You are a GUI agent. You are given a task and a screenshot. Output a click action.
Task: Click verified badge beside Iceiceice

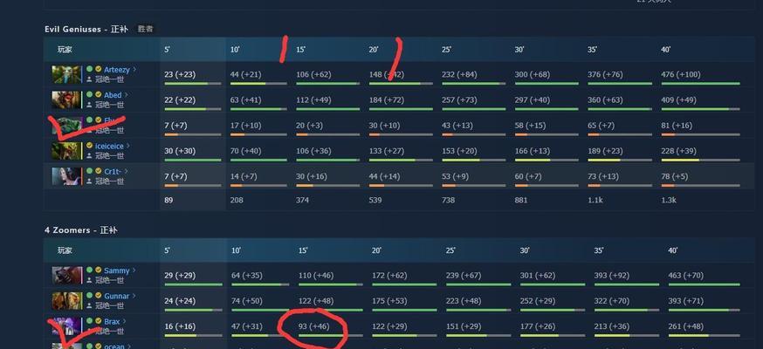(x=90, y=146)
